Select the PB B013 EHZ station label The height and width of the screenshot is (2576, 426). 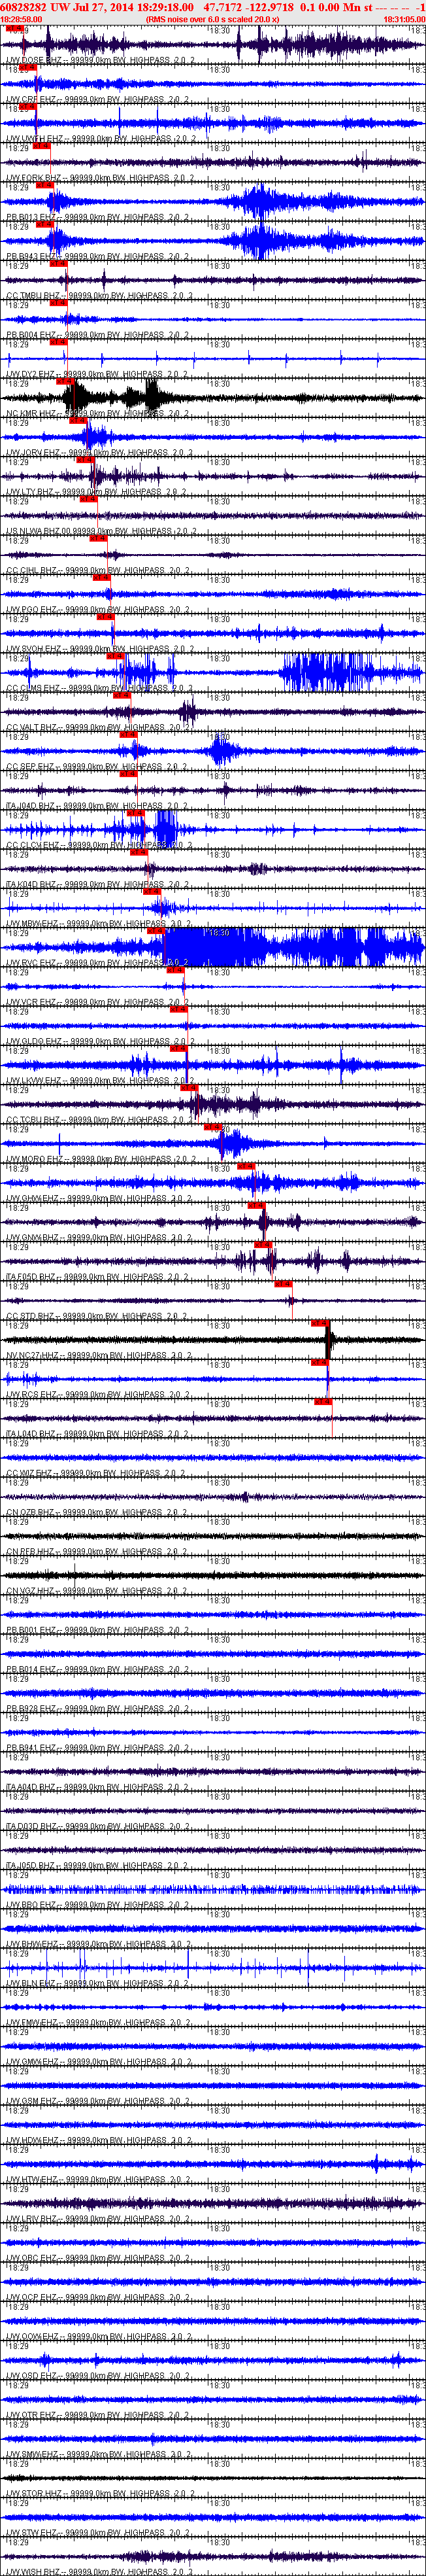(x=100, y=217)
